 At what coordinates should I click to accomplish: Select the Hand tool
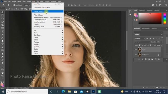click(x=2, y=73)
